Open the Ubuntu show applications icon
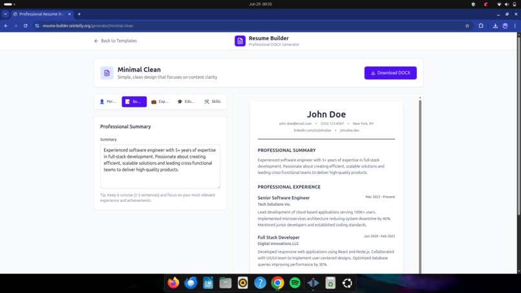 [x=347, y=283]
